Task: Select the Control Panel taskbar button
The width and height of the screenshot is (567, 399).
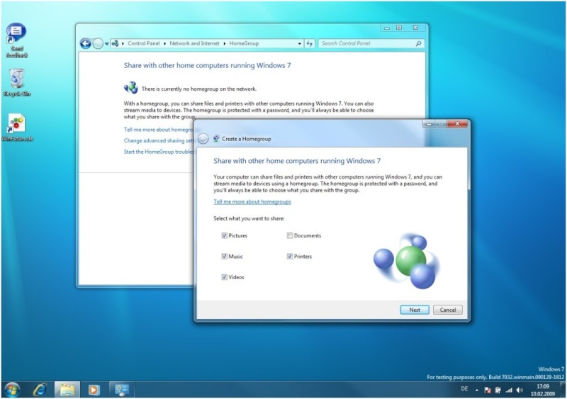Action: coord(121,390)
